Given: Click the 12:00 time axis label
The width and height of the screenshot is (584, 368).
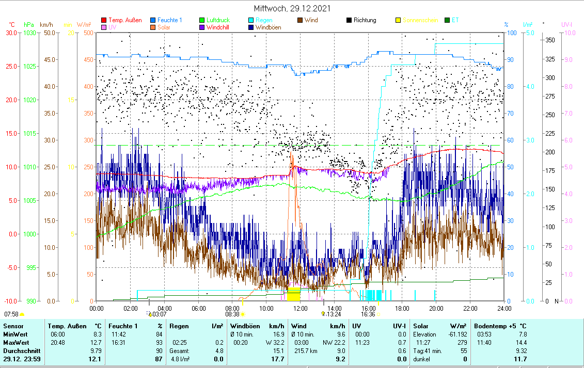Looking at the screenshot, I should coord(300,308).
